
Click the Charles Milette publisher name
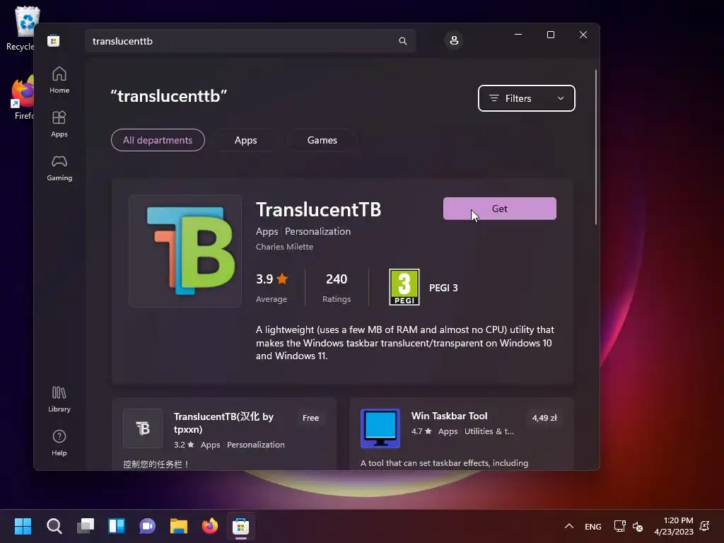coord(284,247)
